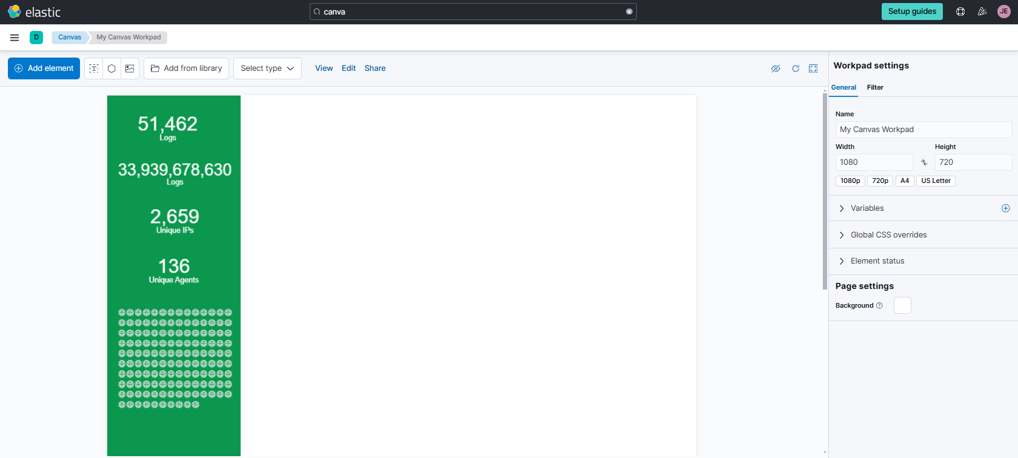Switch to the Filter tab
Screen dimensions: 1018x458
pos(875,87)
